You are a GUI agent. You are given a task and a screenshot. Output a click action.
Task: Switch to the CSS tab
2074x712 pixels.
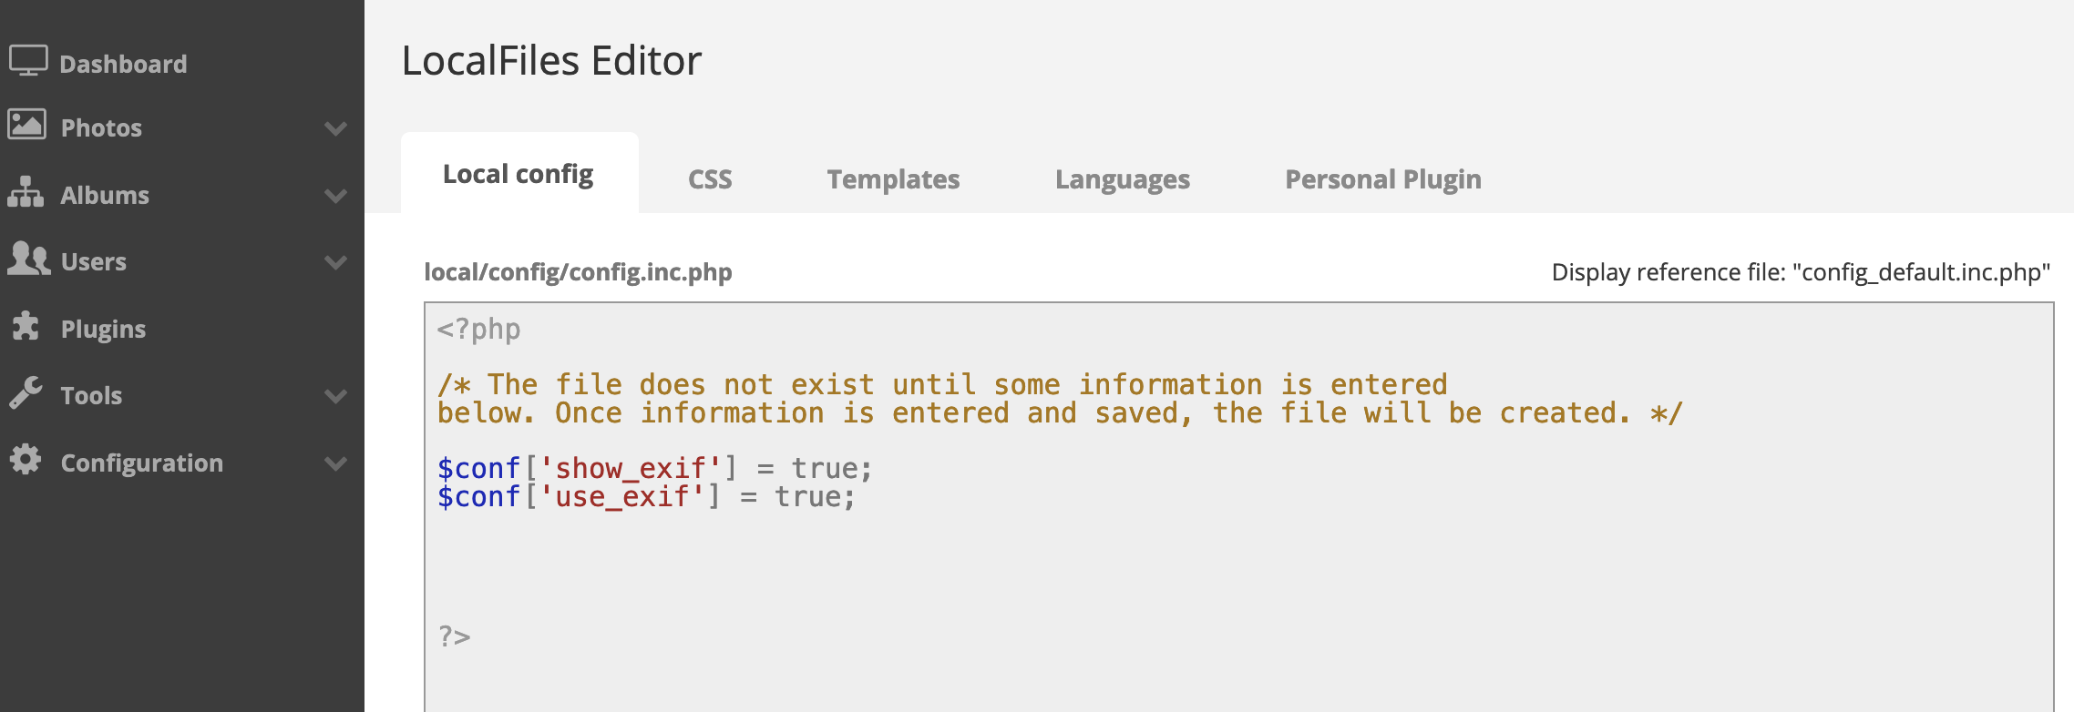710,179
